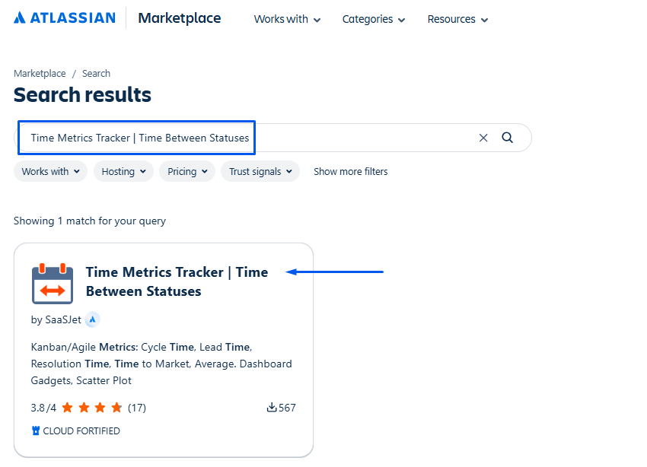Open the Trust signals filter dropdown

click(x=260, y=171)
